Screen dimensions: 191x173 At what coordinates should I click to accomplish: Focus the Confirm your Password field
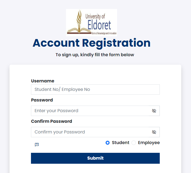tap(90, 132)
